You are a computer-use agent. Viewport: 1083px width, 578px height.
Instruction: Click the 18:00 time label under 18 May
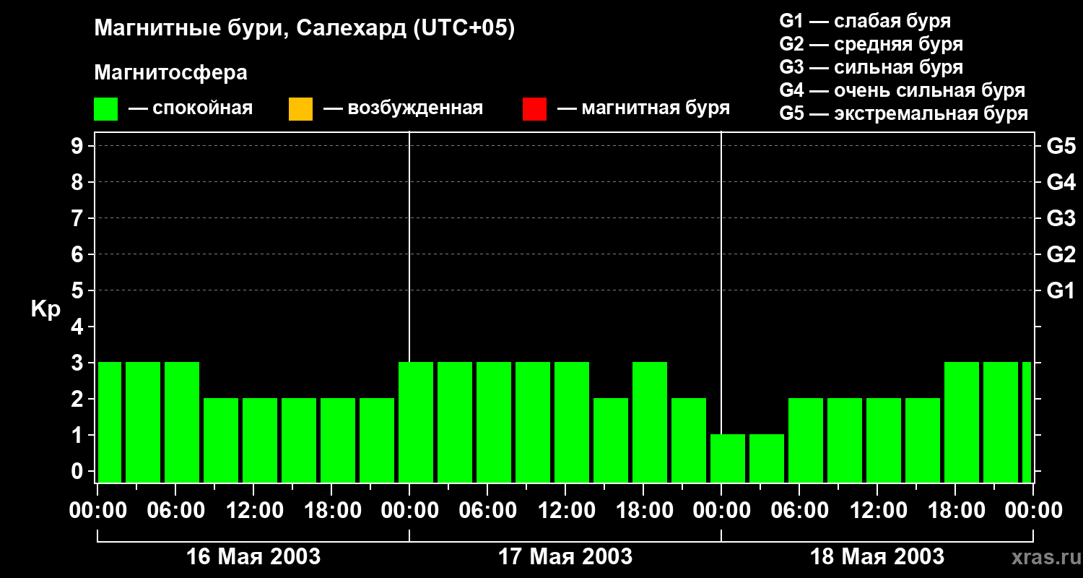click(955, 511)
